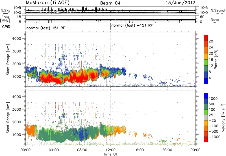
Task: Click the gray 25 to -25 velocity swatch
Action: click(x=206, y=117)
